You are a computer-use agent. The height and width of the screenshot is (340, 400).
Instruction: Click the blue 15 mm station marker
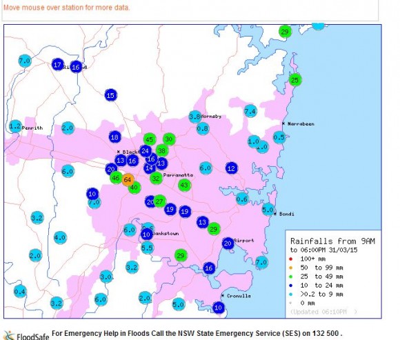pyautogui.click(x=111, y=95)
